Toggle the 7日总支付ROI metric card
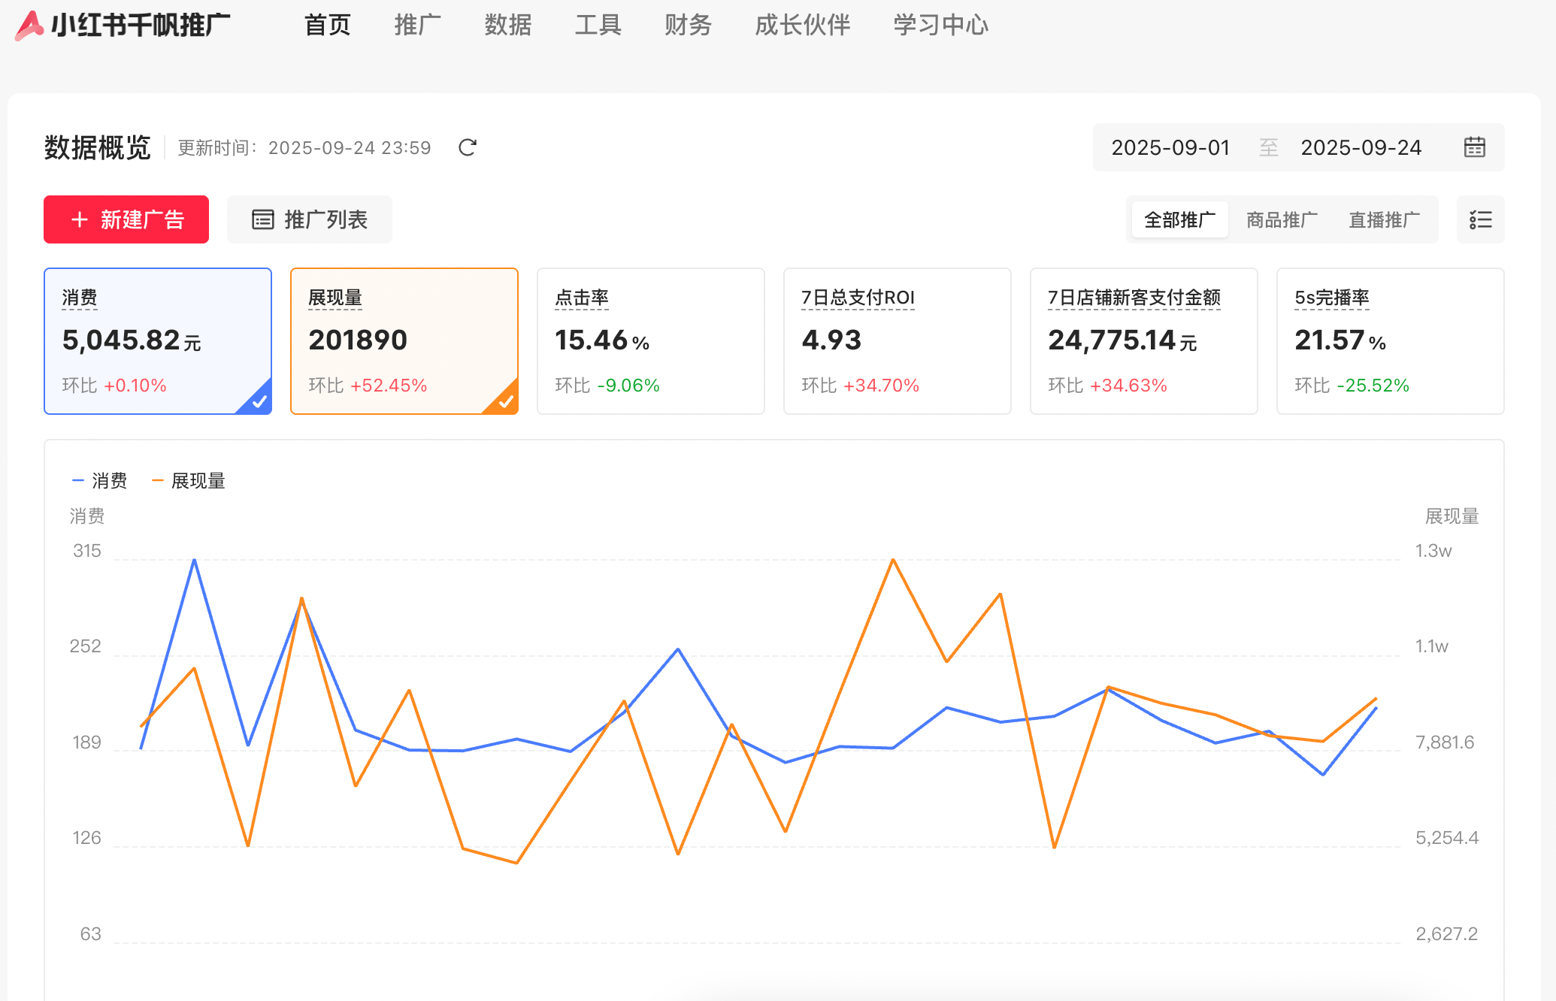Screen dimensions: 1556x1001 (897, 340)
